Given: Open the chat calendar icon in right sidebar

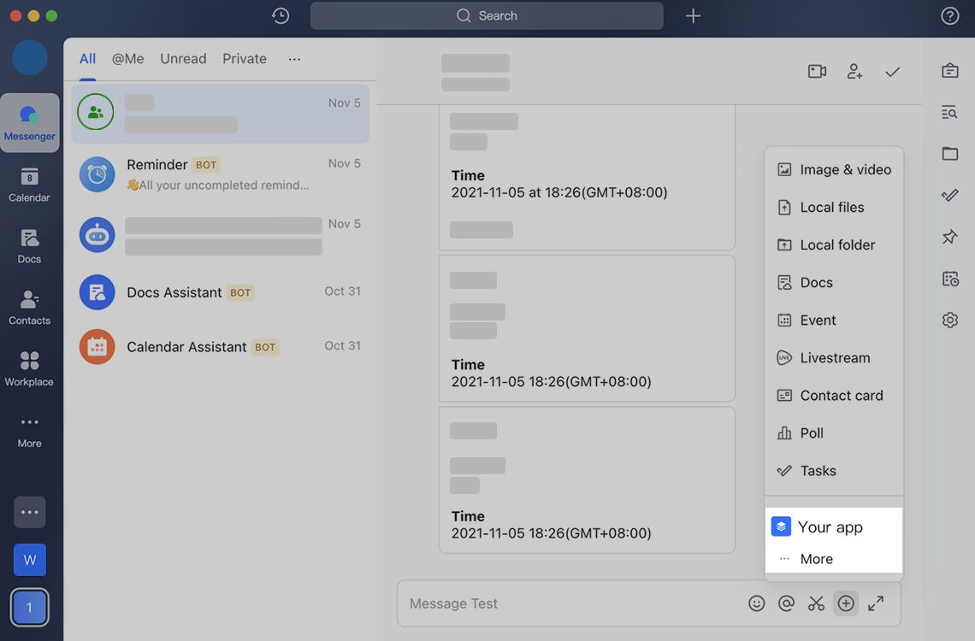Looking at the screenshot, I should point(949,279).
